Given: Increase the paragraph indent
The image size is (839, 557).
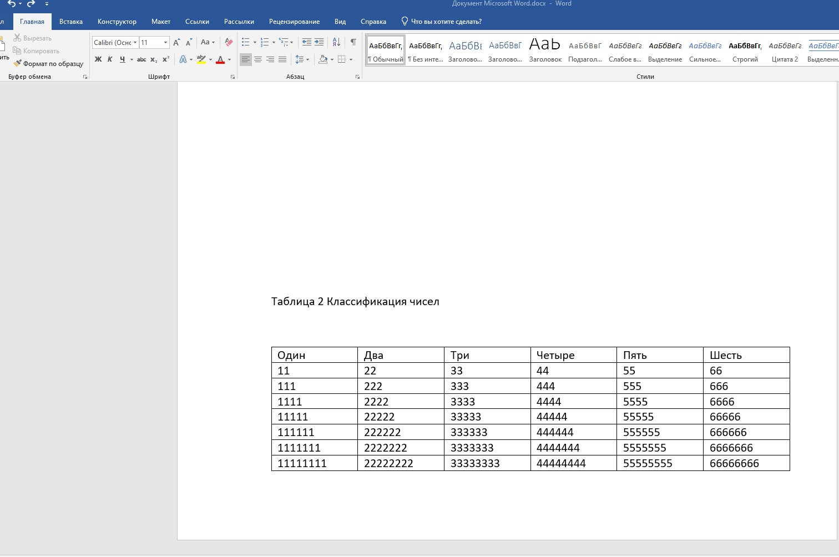Looking at the screenshot, I should point(319,42).
